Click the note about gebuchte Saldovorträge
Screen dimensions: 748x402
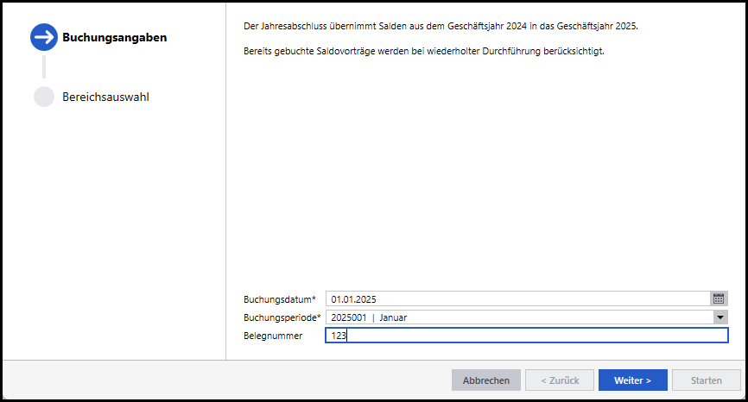pos(424,51)
